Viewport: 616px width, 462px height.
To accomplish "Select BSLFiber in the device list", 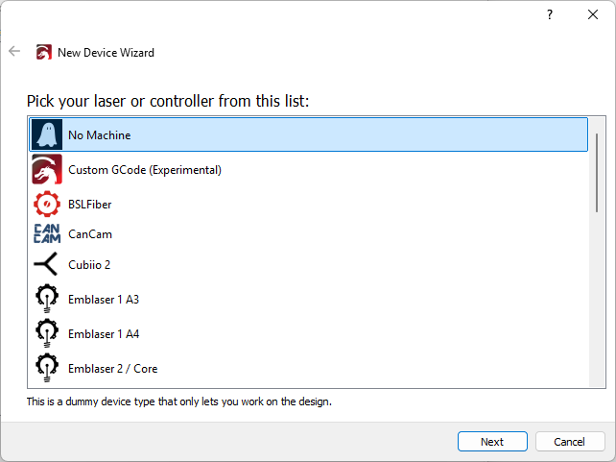I will (x=90, y=205).
